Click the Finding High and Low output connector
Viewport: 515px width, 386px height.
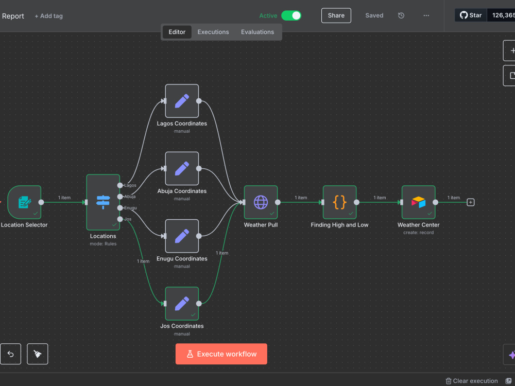point(356,202)
